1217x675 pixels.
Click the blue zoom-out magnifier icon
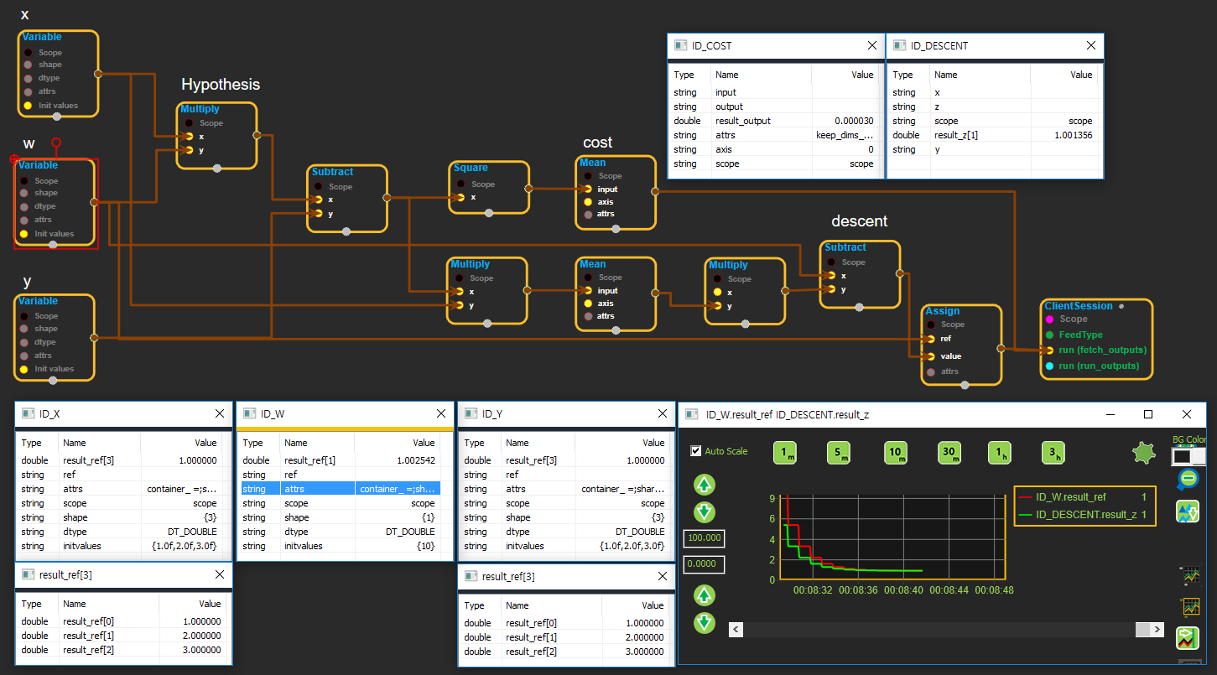click(1187, 479)
